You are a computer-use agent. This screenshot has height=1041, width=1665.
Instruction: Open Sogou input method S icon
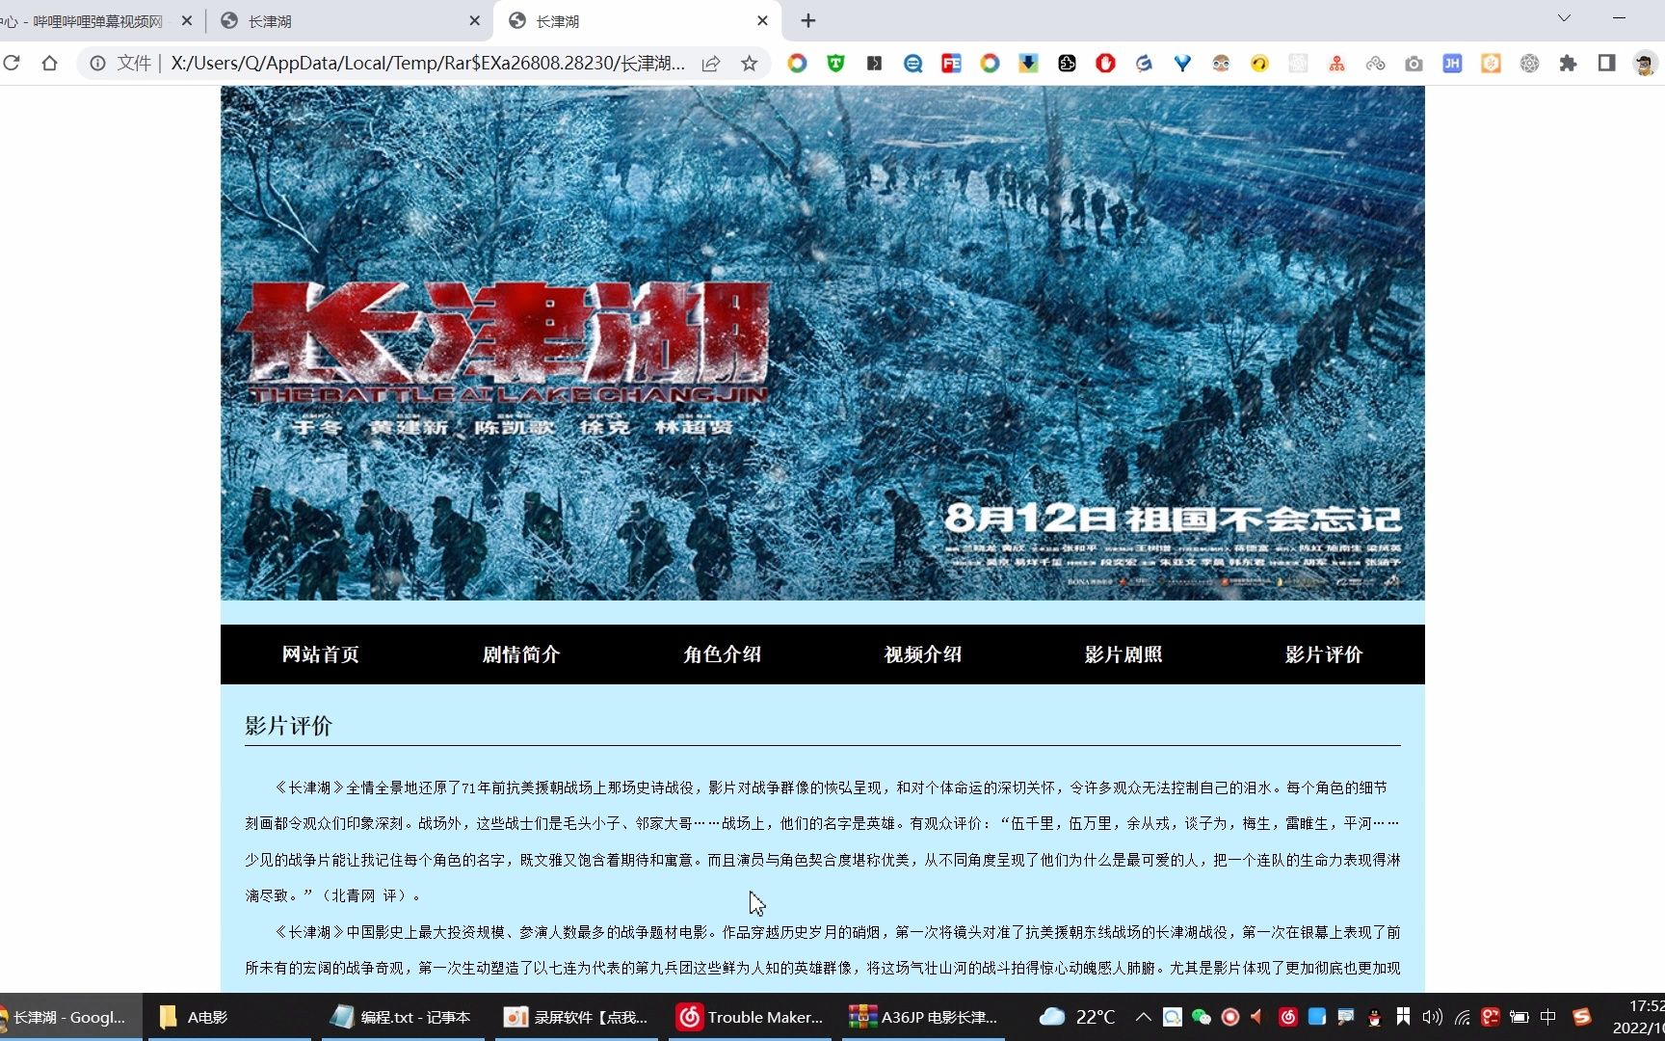coord(1581,1017)
